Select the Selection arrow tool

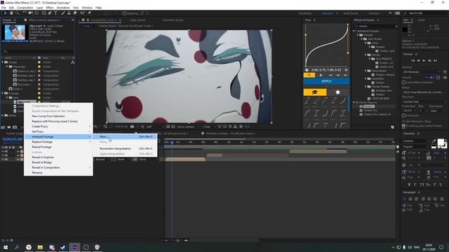5,13
